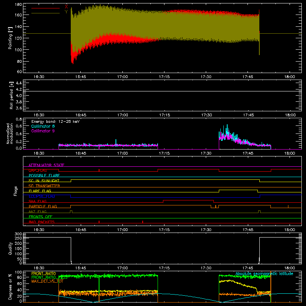Image resolution: width=306 pixels, height=306 pixels.
Task: Click the ECLIPSE_FLAG label
Action: 42,196
